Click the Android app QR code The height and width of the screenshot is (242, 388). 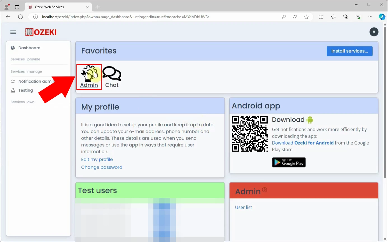coord(250,134)
